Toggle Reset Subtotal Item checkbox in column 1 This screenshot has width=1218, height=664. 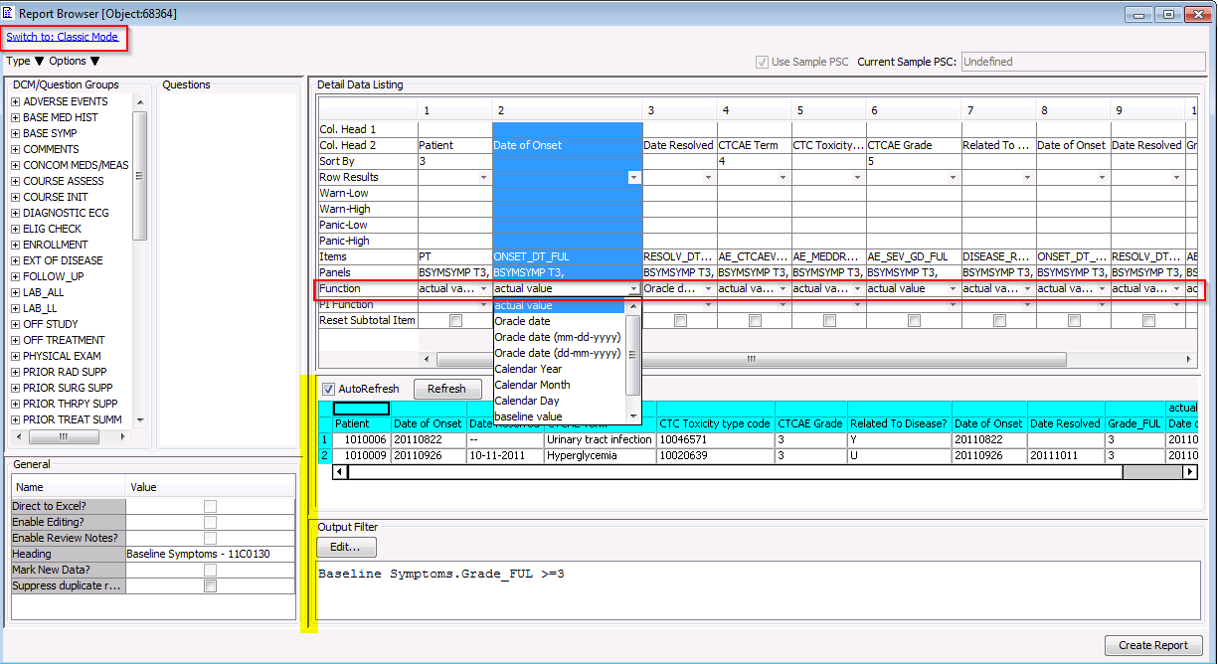[455, 321]
